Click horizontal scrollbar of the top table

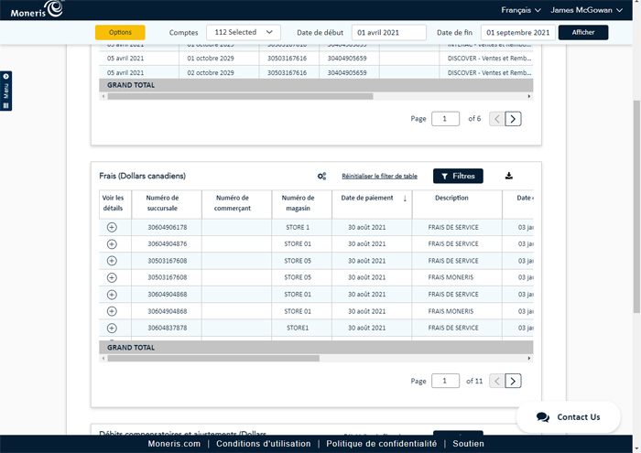coord(240,96)
